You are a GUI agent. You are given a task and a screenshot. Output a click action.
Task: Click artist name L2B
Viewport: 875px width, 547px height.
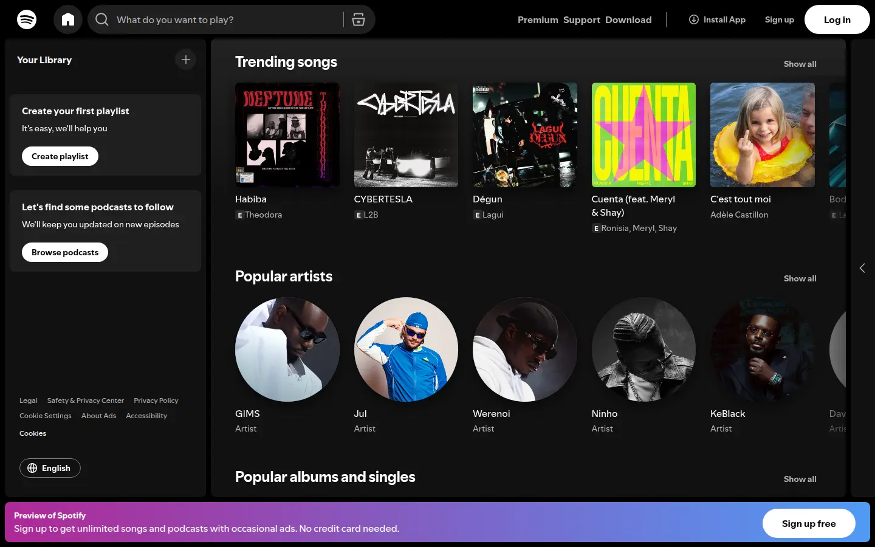tap(371, 215)
